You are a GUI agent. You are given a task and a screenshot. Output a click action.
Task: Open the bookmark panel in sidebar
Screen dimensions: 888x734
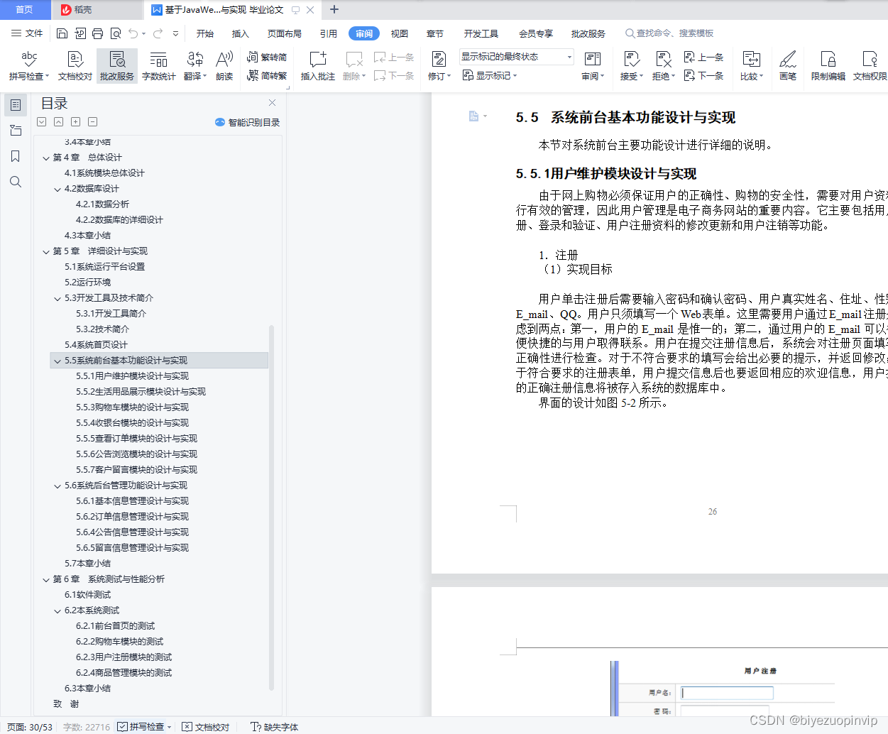click(16, 156)
